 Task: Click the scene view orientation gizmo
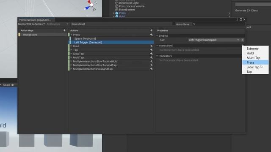click(x=91, y=5)
